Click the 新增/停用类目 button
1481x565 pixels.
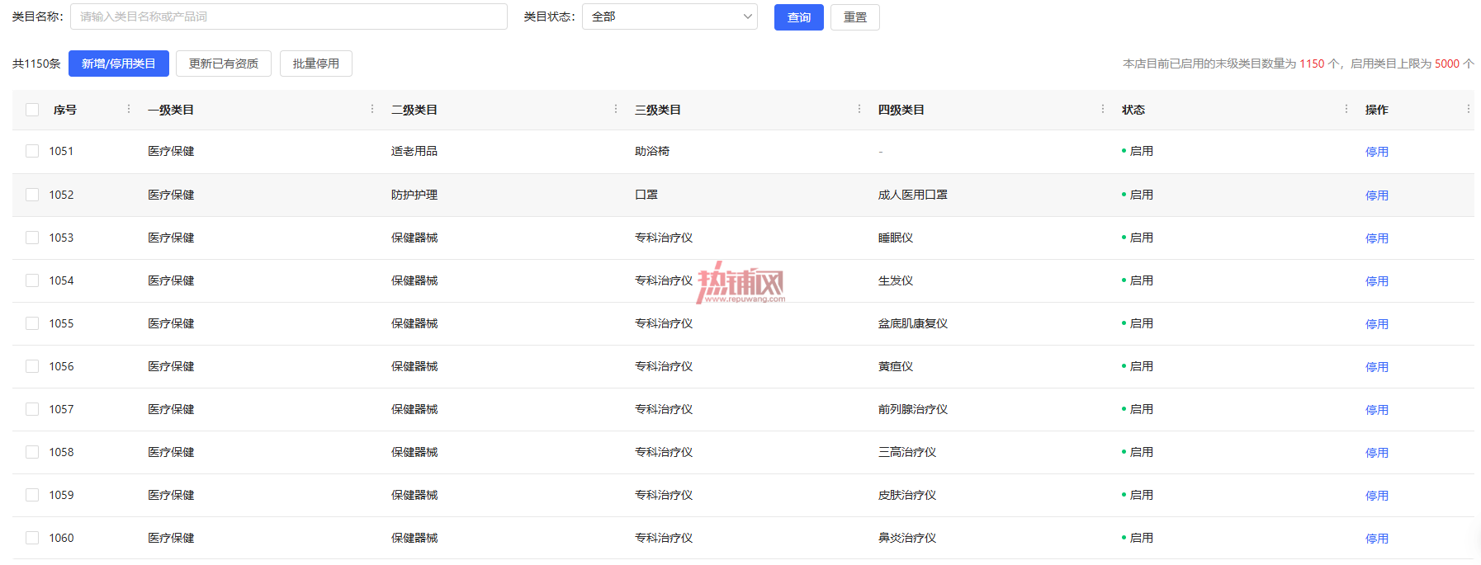tap(119, 64)
